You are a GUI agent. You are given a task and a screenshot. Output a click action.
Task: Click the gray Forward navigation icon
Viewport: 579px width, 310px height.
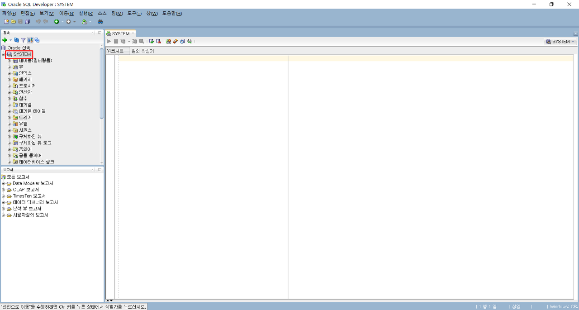click(68, 21)
